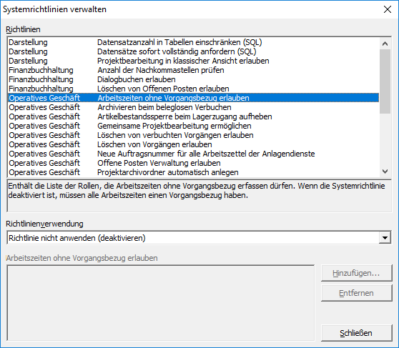
Task: Pick 'Offene Posten Verwaltung erlauben' policy
Action: pos(193,163)
